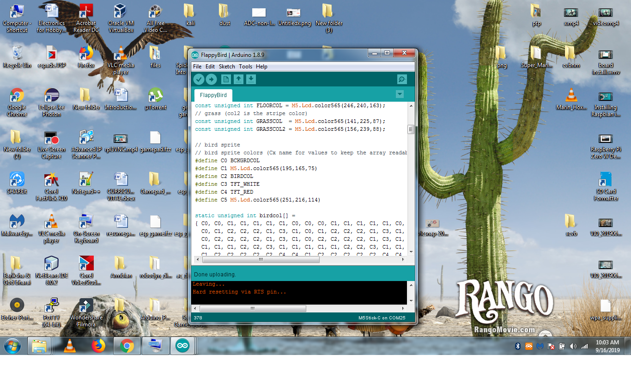Screen dimensions: 631x367
Task: Select the Live Screen Capture desktop icon
Action: pos(51,144)
